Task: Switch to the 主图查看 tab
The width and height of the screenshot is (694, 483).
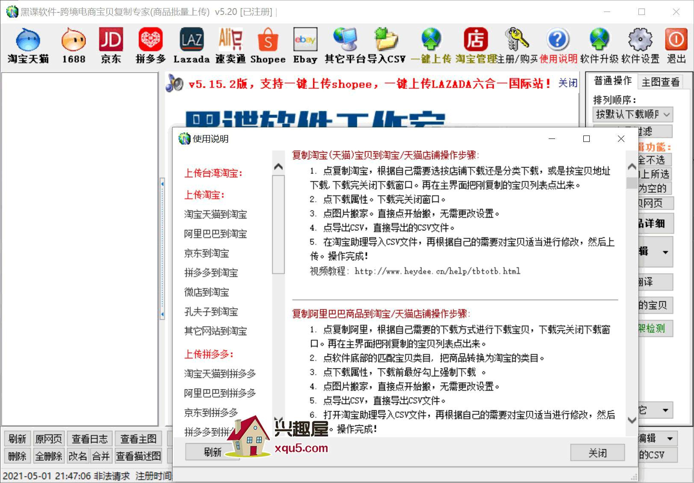Action: pos(661,82)
